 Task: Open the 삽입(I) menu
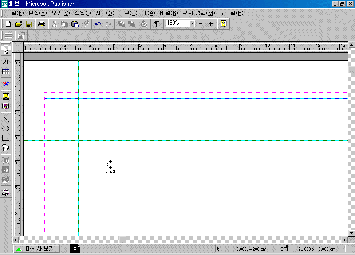point(83,13)
